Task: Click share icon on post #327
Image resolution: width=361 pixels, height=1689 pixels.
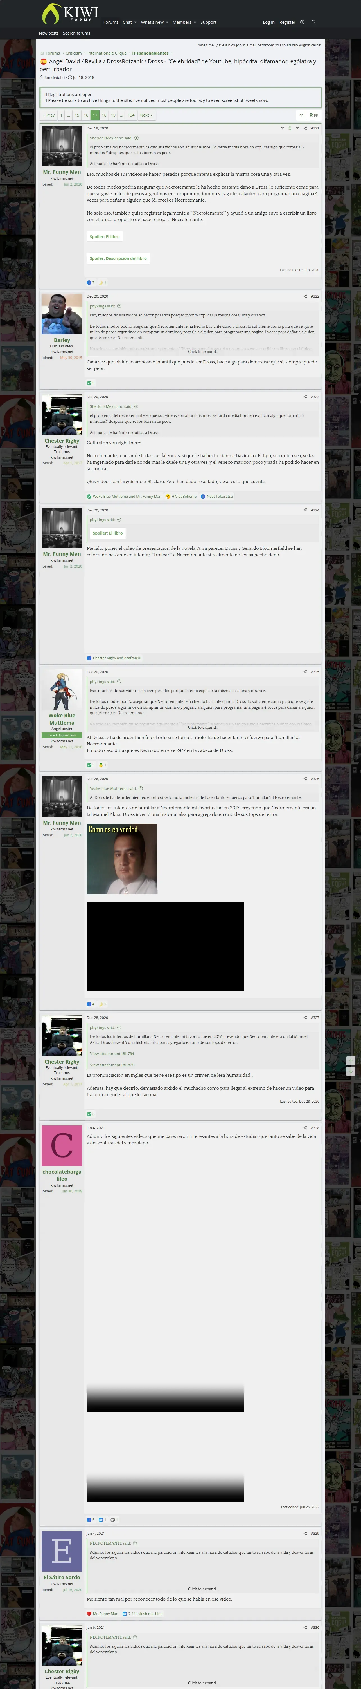Action: 305,1018
